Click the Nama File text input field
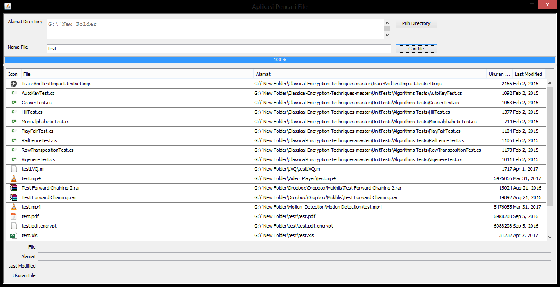The width and height of the screenshot is (560, 287). point(219,49)
